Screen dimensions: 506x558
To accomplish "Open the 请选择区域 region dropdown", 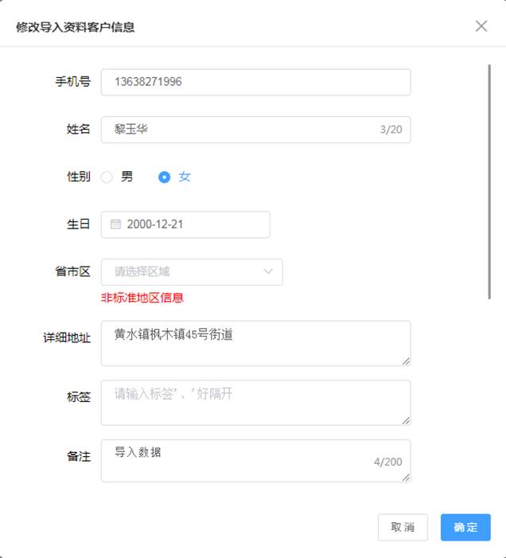I will pos(192,272).
